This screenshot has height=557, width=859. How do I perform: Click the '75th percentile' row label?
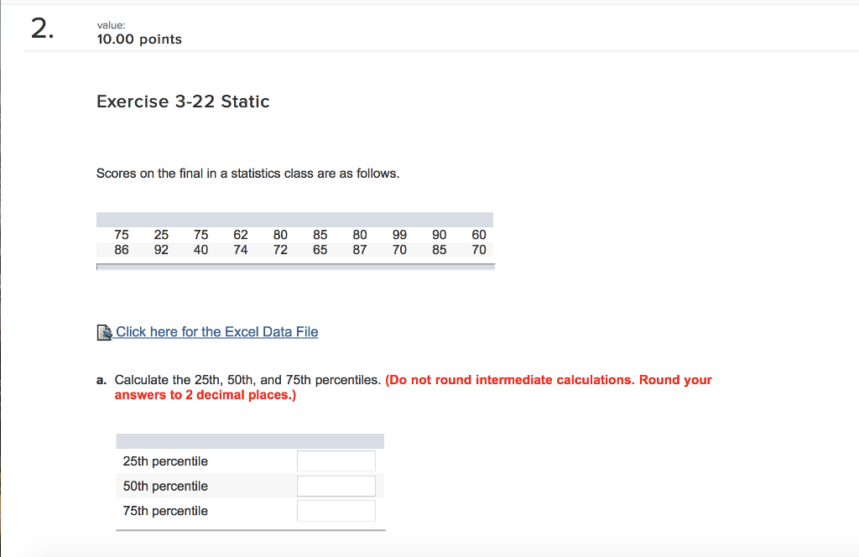tap(164, 511)
